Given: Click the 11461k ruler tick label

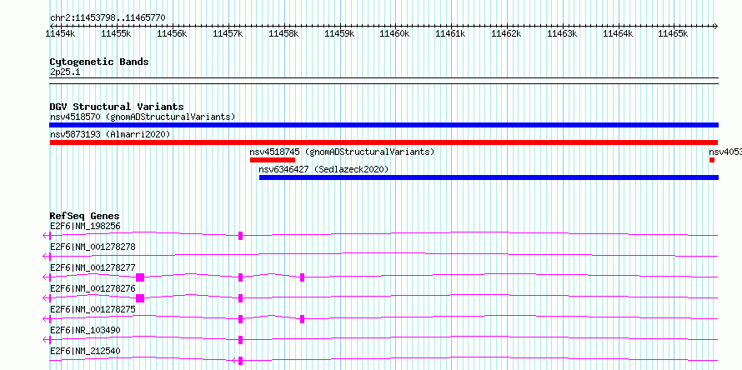Looking at the screenshot, I should pos(450,33).
